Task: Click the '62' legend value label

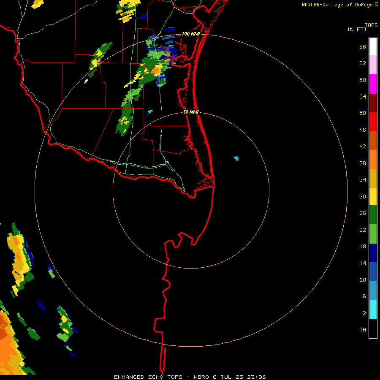Action: (363, 63)
